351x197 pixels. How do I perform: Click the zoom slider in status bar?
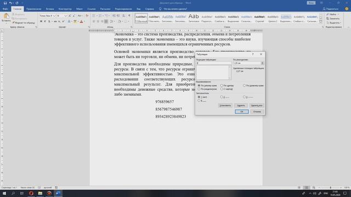[330, 188]
